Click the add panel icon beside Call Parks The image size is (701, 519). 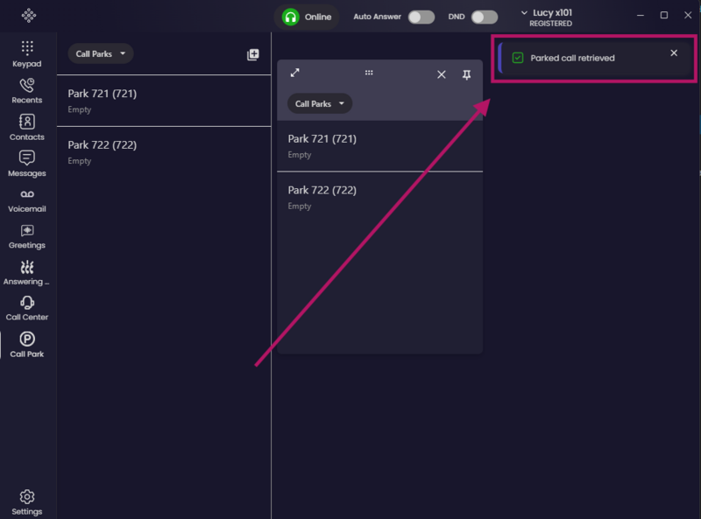tap(253, 54)
